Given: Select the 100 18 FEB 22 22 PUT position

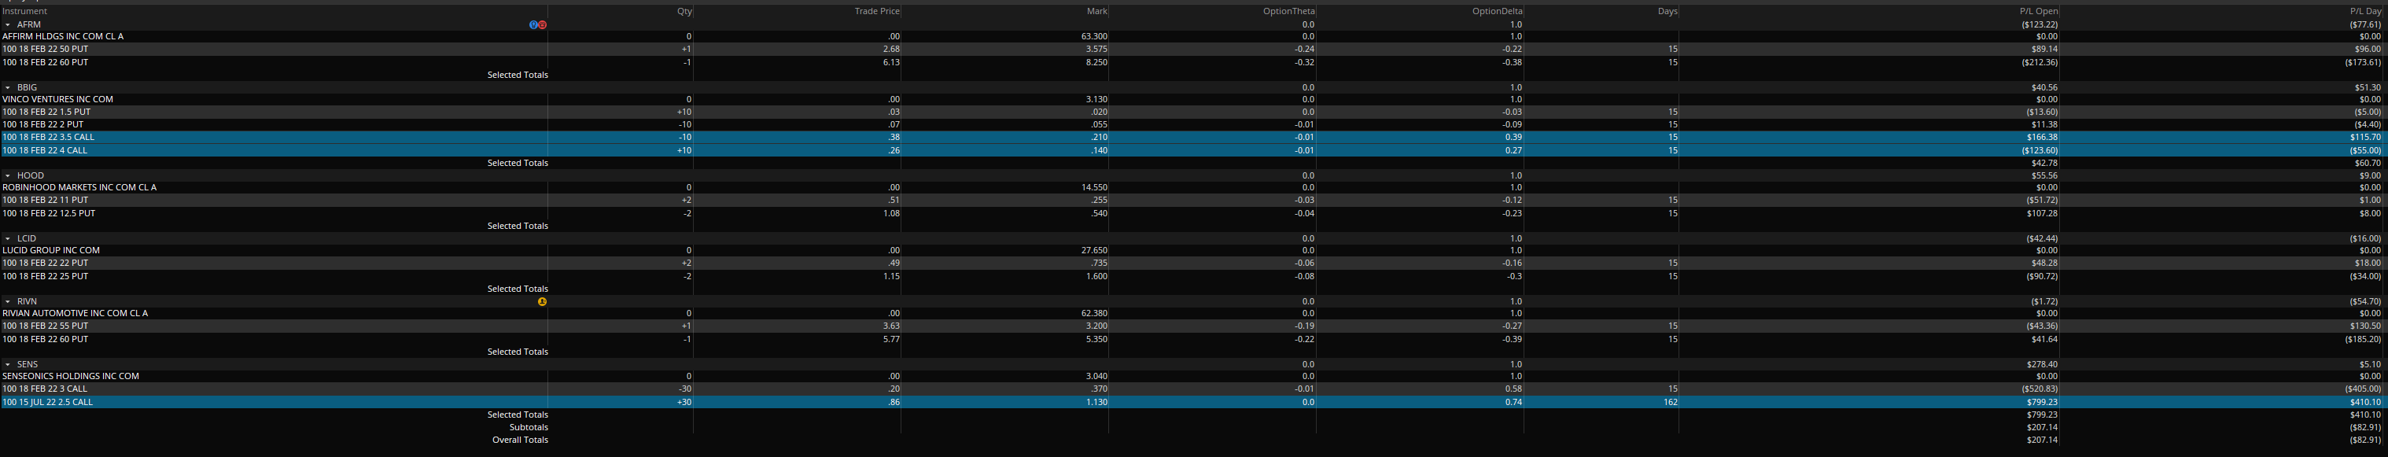Looking at the screenshot, I should [1194, 264].
